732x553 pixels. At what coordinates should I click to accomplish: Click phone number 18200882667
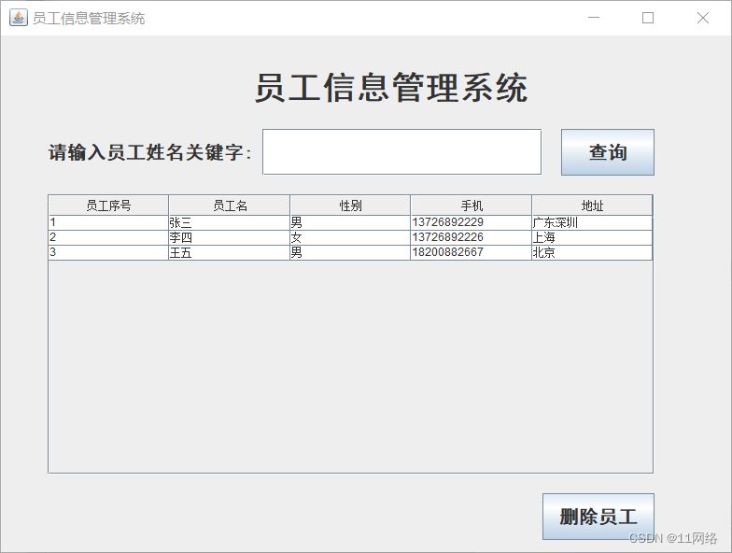coord(471,252)
